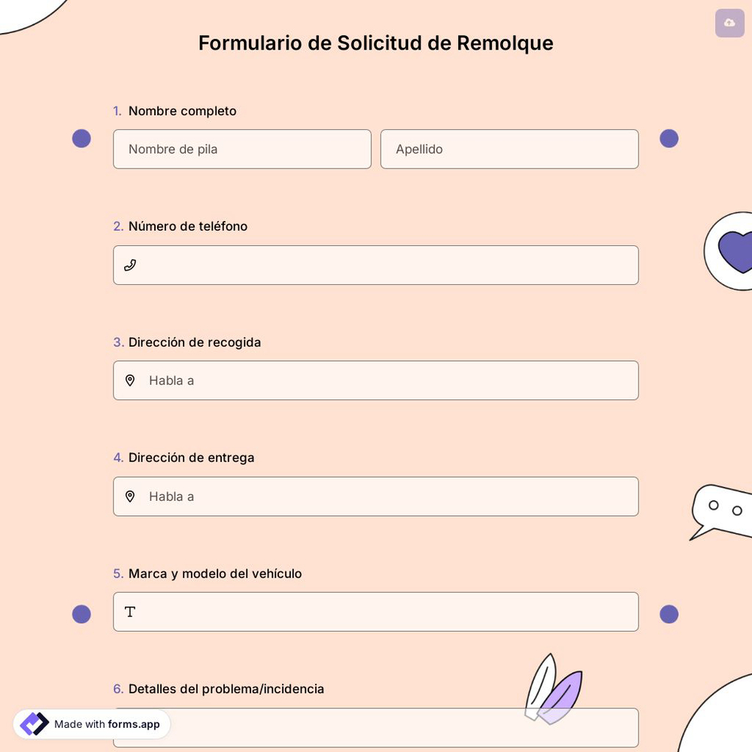752x752 pixels.
Task: Click the Número de teléfono input box
Action: coord(376,265)
